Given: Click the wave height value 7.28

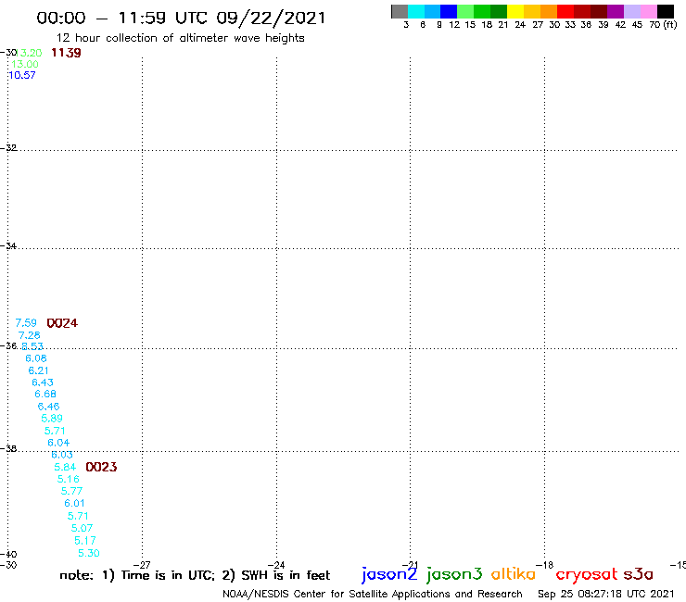Looking at the screenshot, I should 30,335.
